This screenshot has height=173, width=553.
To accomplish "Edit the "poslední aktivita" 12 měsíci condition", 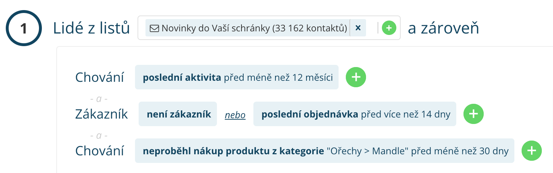I will tap(237, 77).
